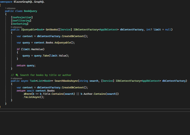Click [Service] attribute in SearchBooksAsync signature

[x=108, y=81]
